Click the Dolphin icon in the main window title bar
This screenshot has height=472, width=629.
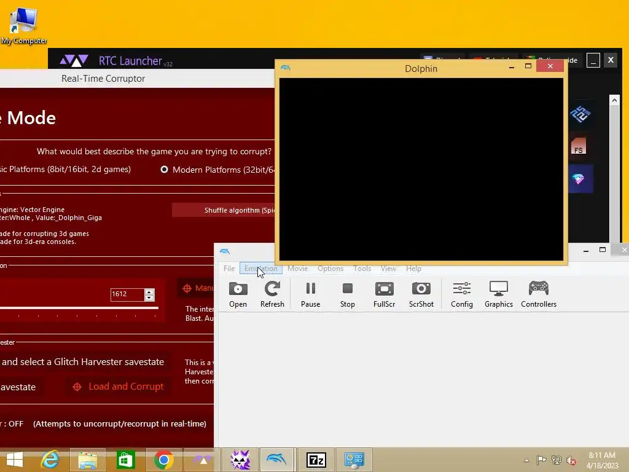[225, 251]
